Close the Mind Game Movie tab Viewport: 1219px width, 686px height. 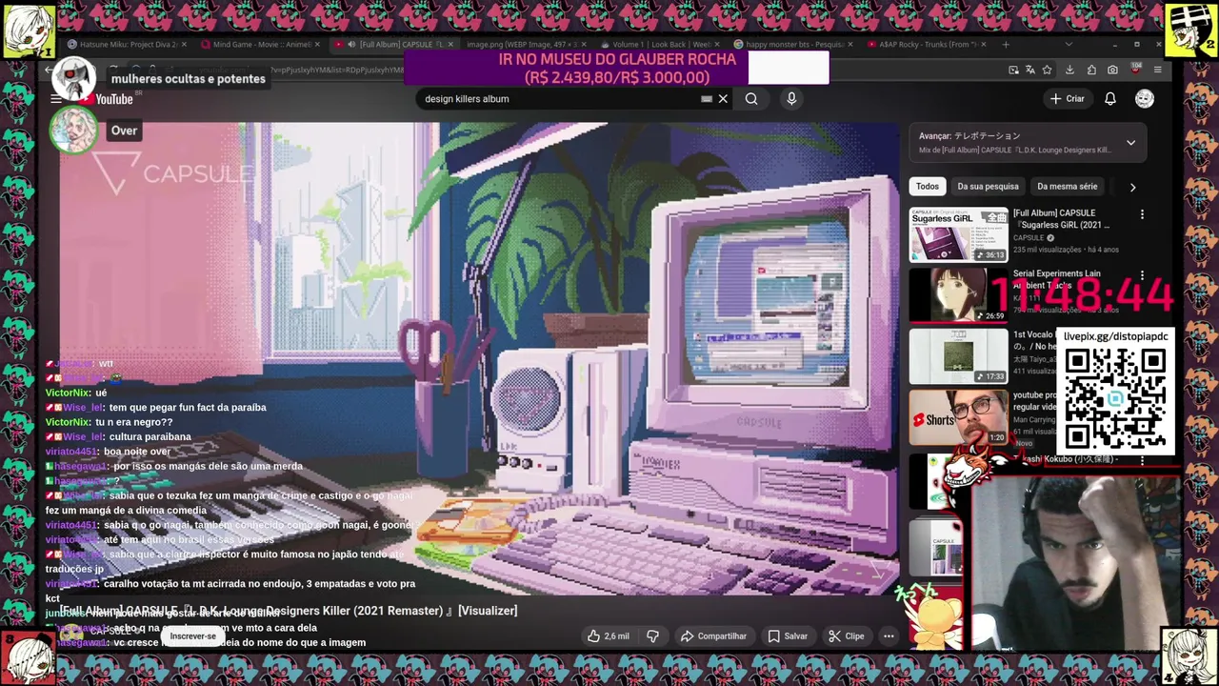click(x=317, y=44)
